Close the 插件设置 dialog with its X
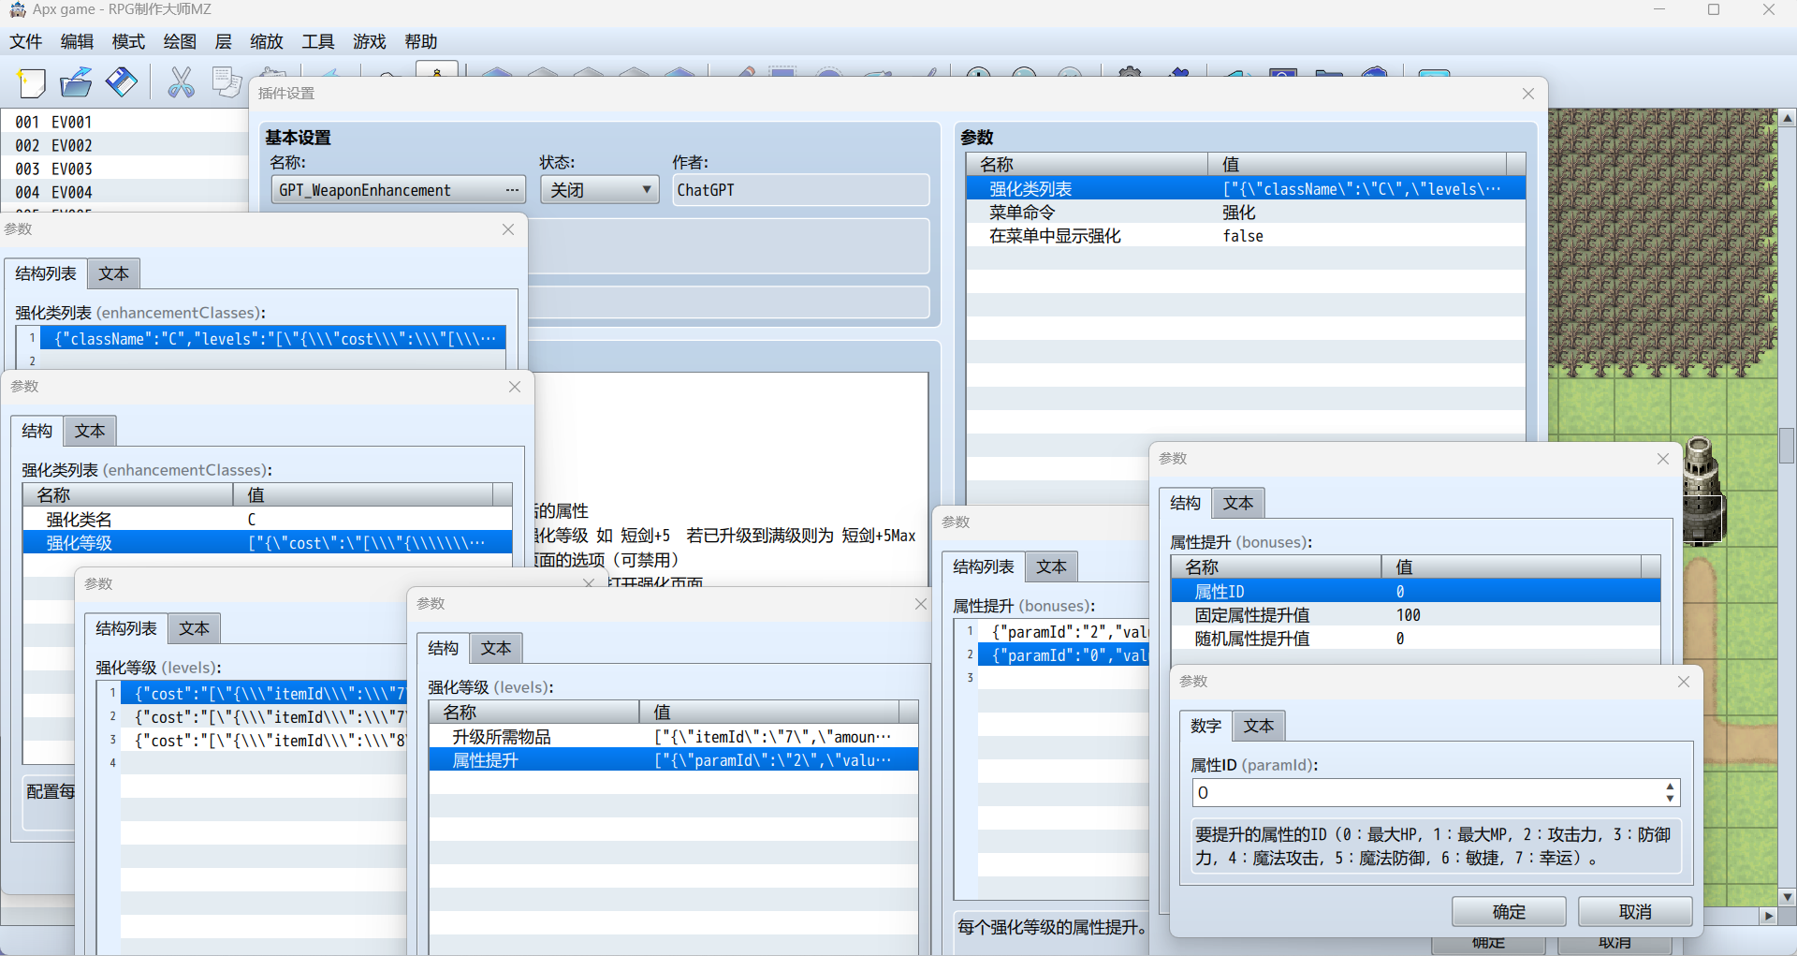 click(1528, 94)
